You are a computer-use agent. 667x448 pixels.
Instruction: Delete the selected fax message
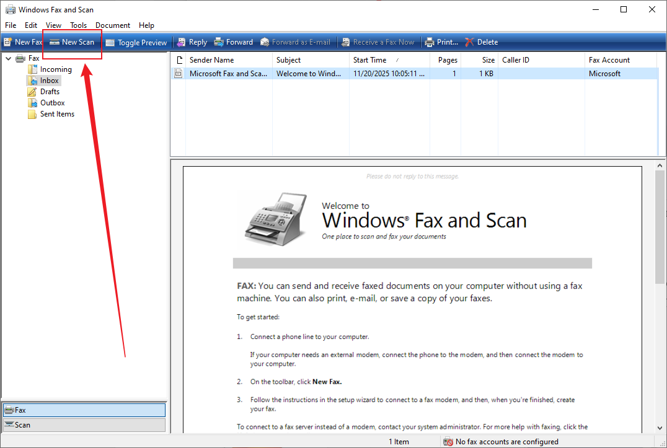coord(482,42)
